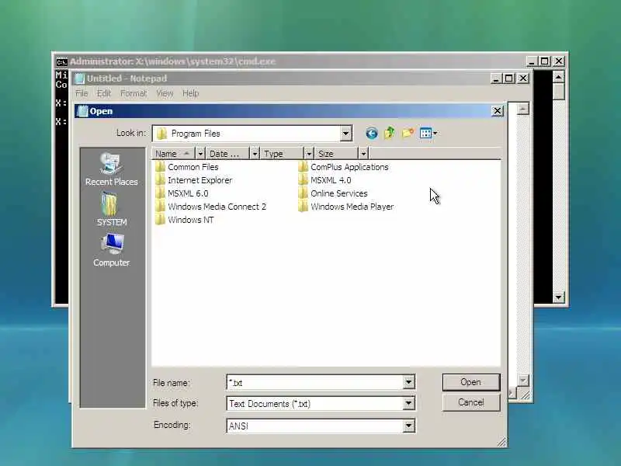Image resolution: width=621 pixels, height=466 pixels.
Task: Select the ComPlus Applications folder
Action: (343, 167)
